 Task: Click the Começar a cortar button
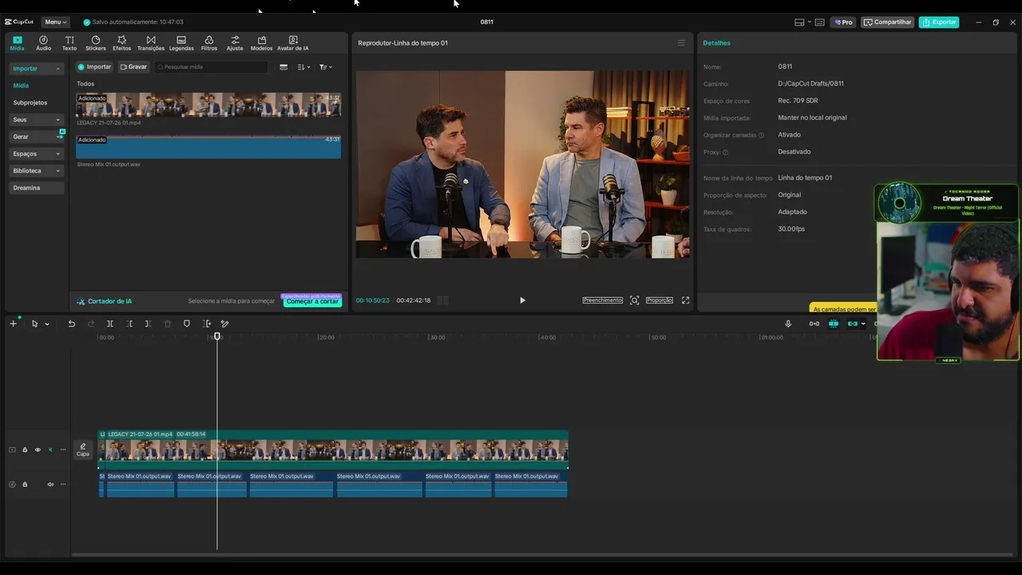(312, 301)
